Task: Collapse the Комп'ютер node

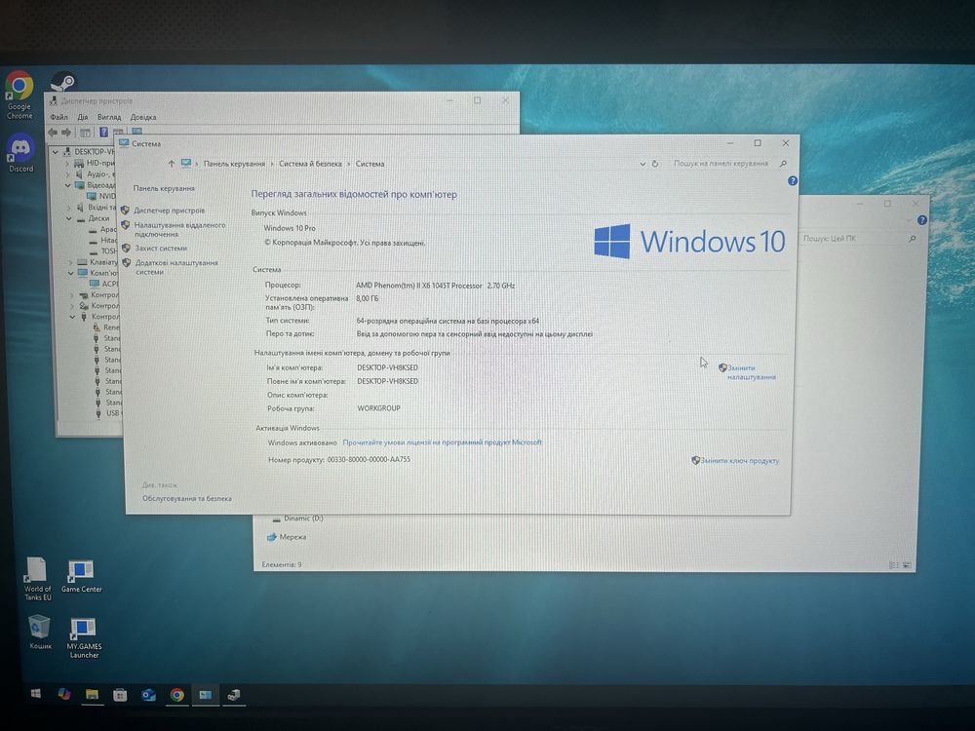Action: click(71, 273)
